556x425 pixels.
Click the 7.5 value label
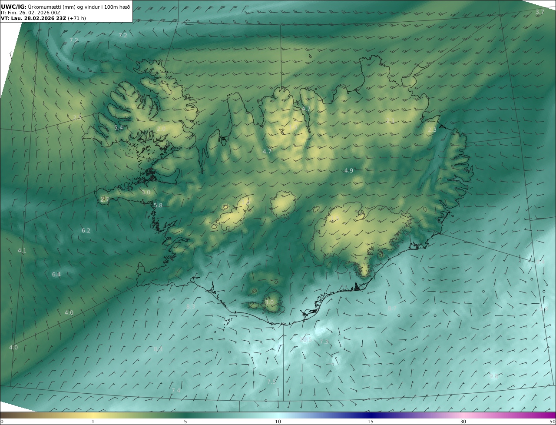[271, 382]
